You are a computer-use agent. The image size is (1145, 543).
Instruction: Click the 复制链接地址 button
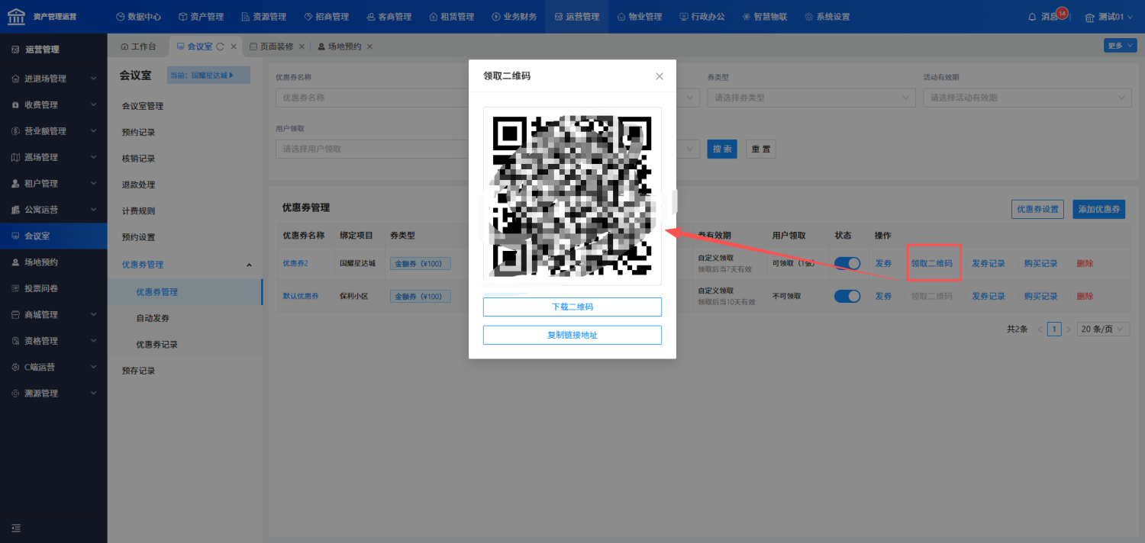coord(572,335)
